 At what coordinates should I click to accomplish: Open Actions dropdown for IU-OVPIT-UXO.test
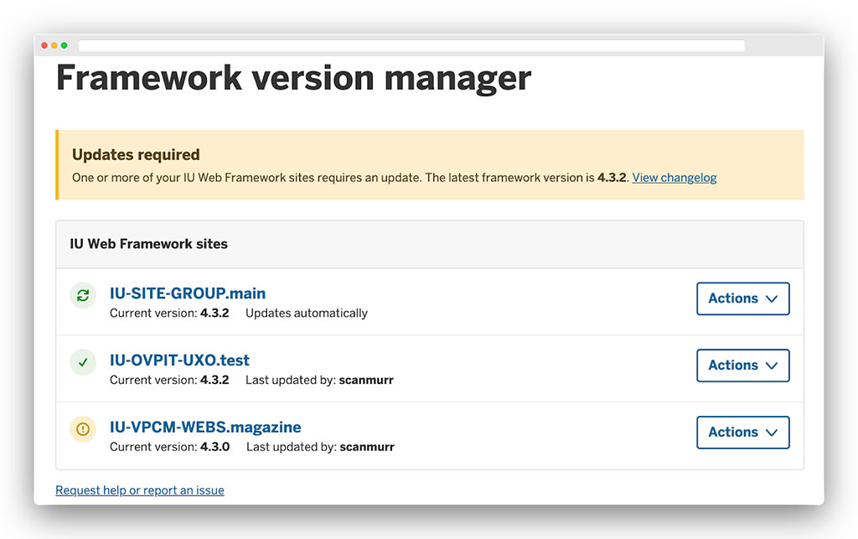[x=742, y=365]
